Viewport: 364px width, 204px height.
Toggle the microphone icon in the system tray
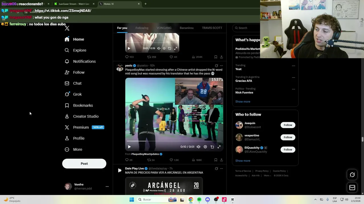(x=328, y=199)
